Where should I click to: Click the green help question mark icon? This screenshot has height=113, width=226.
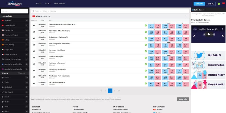click(219, 4)
